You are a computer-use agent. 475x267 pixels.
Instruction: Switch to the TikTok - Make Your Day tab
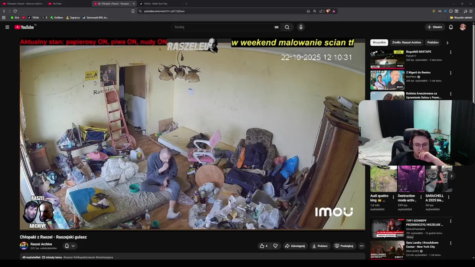[x=160, y=4]
